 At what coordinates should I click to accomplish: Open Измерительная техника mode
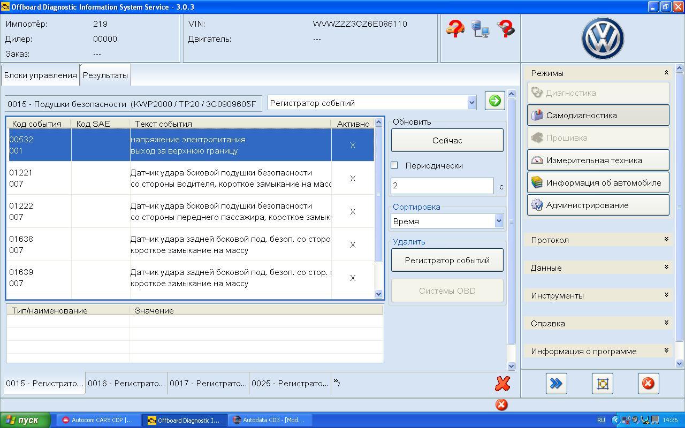[x=598, y=160]
